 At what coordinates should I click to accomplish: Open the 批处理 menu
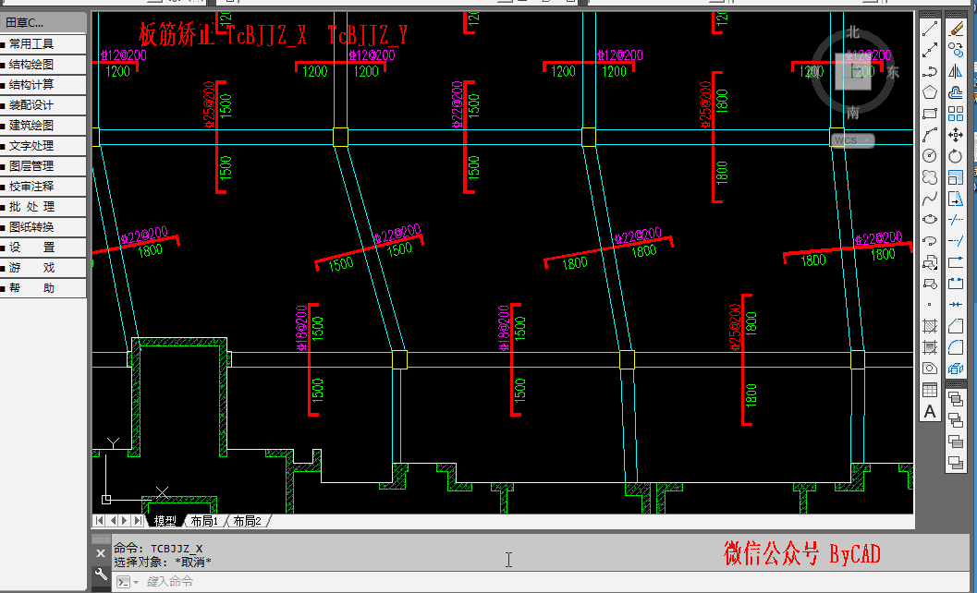click(x=43, y=207)
